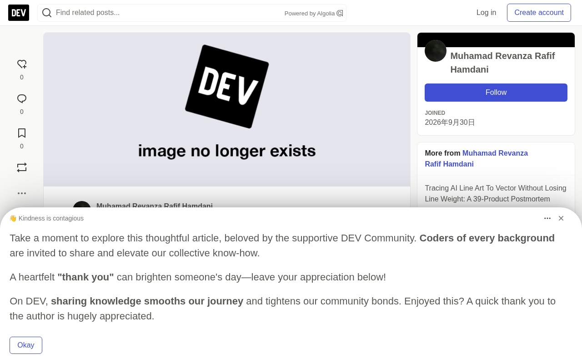
Task: Open the kindness banner options menu
Action: point(547,218)
